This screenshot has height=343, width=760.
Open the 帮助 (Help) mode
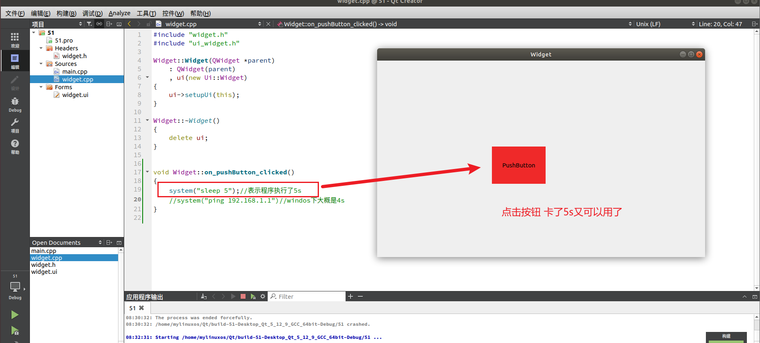15,147
